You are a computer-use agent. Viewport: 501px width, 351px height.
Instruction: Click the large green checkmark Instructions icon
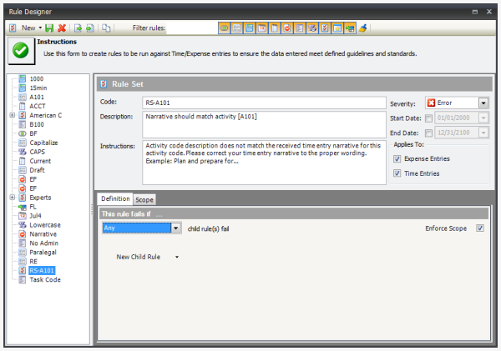coord(20,49)
